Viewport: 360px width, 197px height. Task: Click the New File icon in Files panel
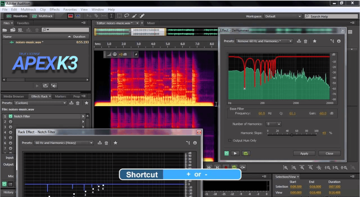coord(21,30)
